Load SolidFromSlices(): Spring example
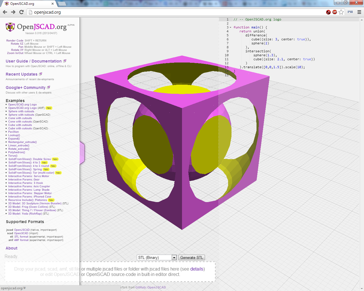 click(x=25, y=169)
